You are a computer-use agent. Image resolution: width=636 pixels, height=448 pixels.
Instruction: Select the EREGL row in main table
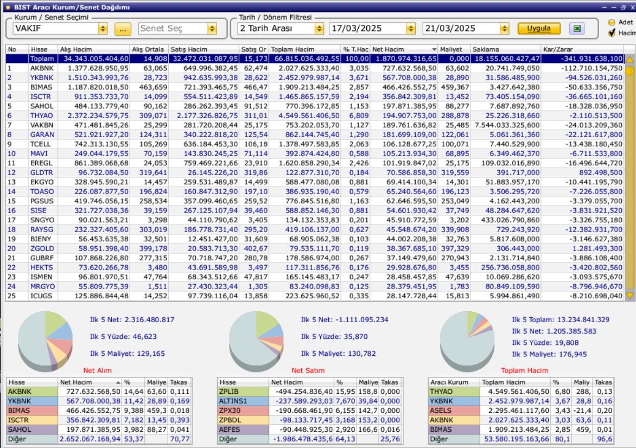(315, 163)
